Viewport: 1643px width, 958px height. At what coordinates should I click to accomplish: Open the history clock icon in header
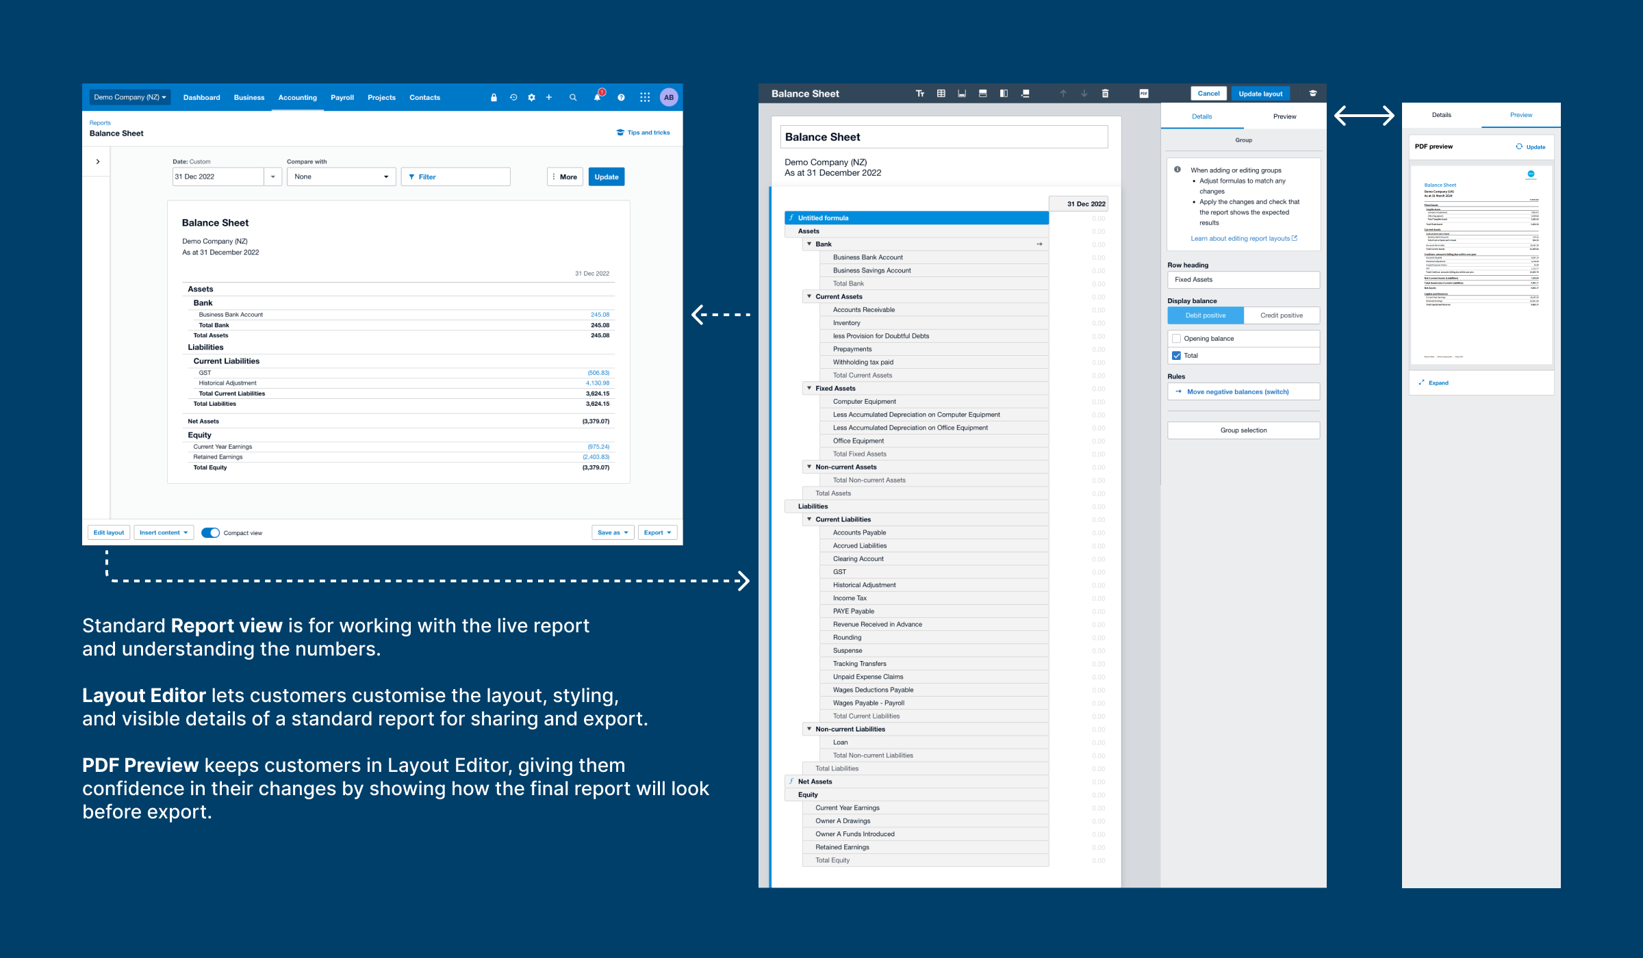click(513, 98)
